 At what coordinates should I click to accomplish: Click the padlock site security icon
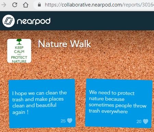coord(39,5)
